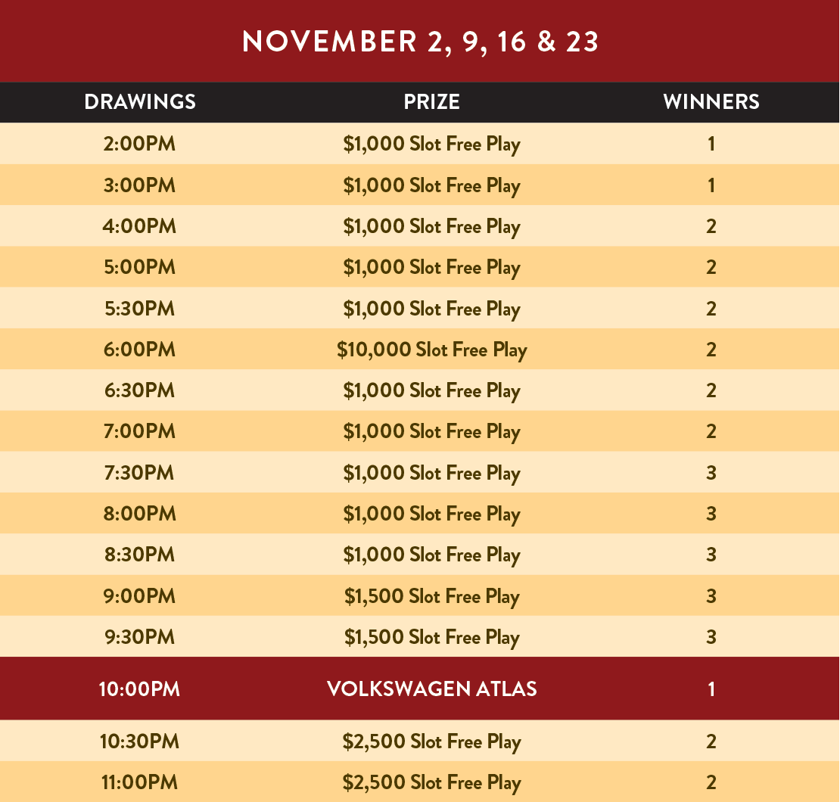The width and height of the screenshot is (840, 802).
Task: Select the winners count for 7:30PM
Action: pyautogui.click(x=711, y=473)
